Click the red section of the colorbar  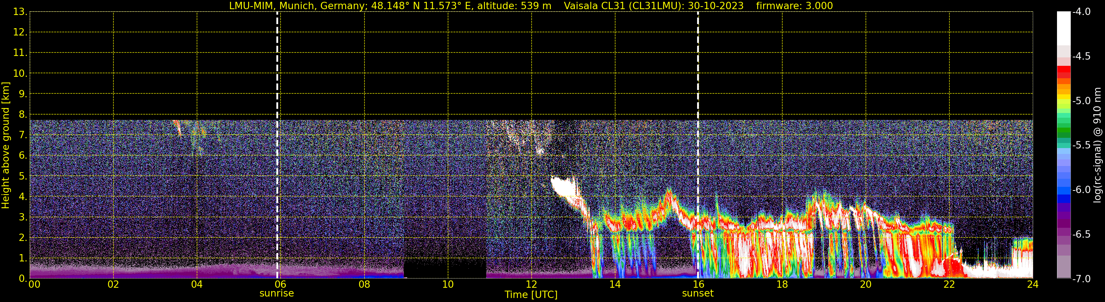(1064, 72)
